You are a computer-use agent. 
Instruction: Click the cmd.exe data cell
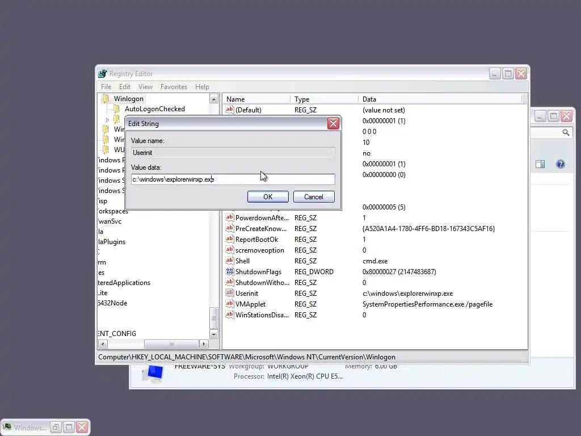(x=375, y=261)
